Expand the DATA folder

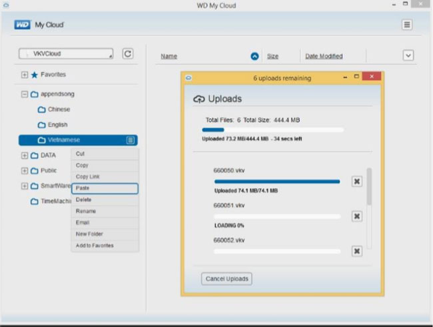coord(25,155)
